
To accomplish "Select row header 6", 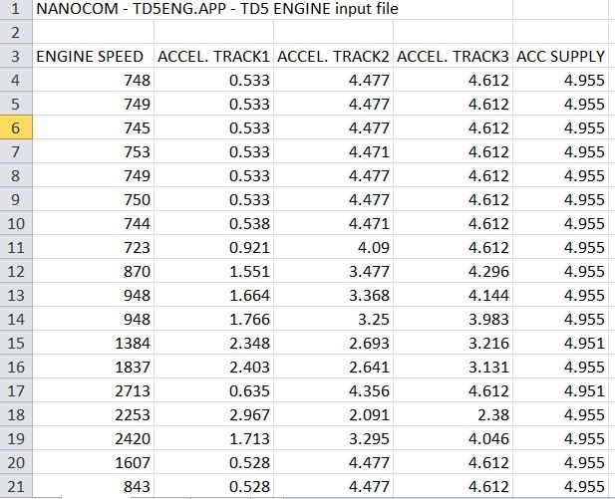I will click(x=16, y=127).
